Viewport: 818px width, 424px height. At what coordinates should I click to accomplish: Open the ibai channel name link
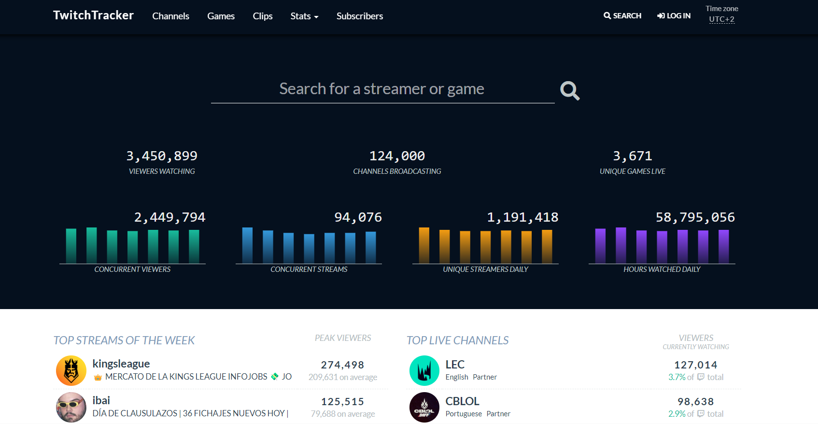coord(101,400)
